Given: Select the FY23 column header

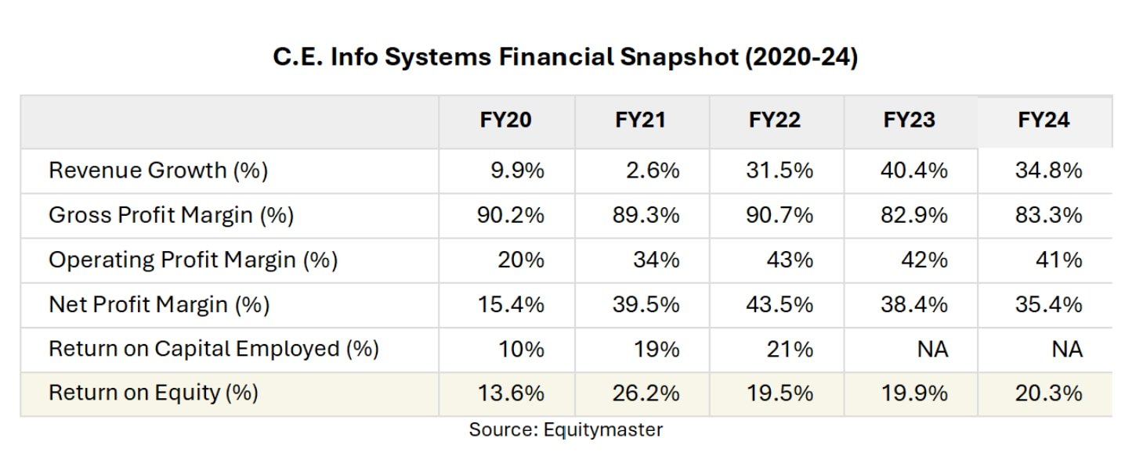Looking at the screenshot, I should point(910,120).
